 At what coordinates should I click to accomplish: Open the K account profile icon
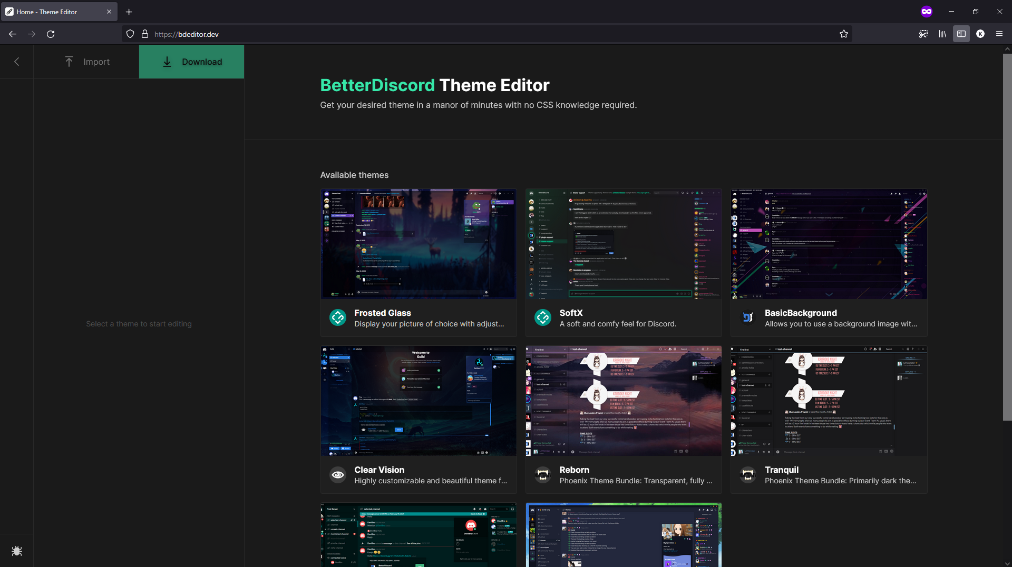click(980, 34)
